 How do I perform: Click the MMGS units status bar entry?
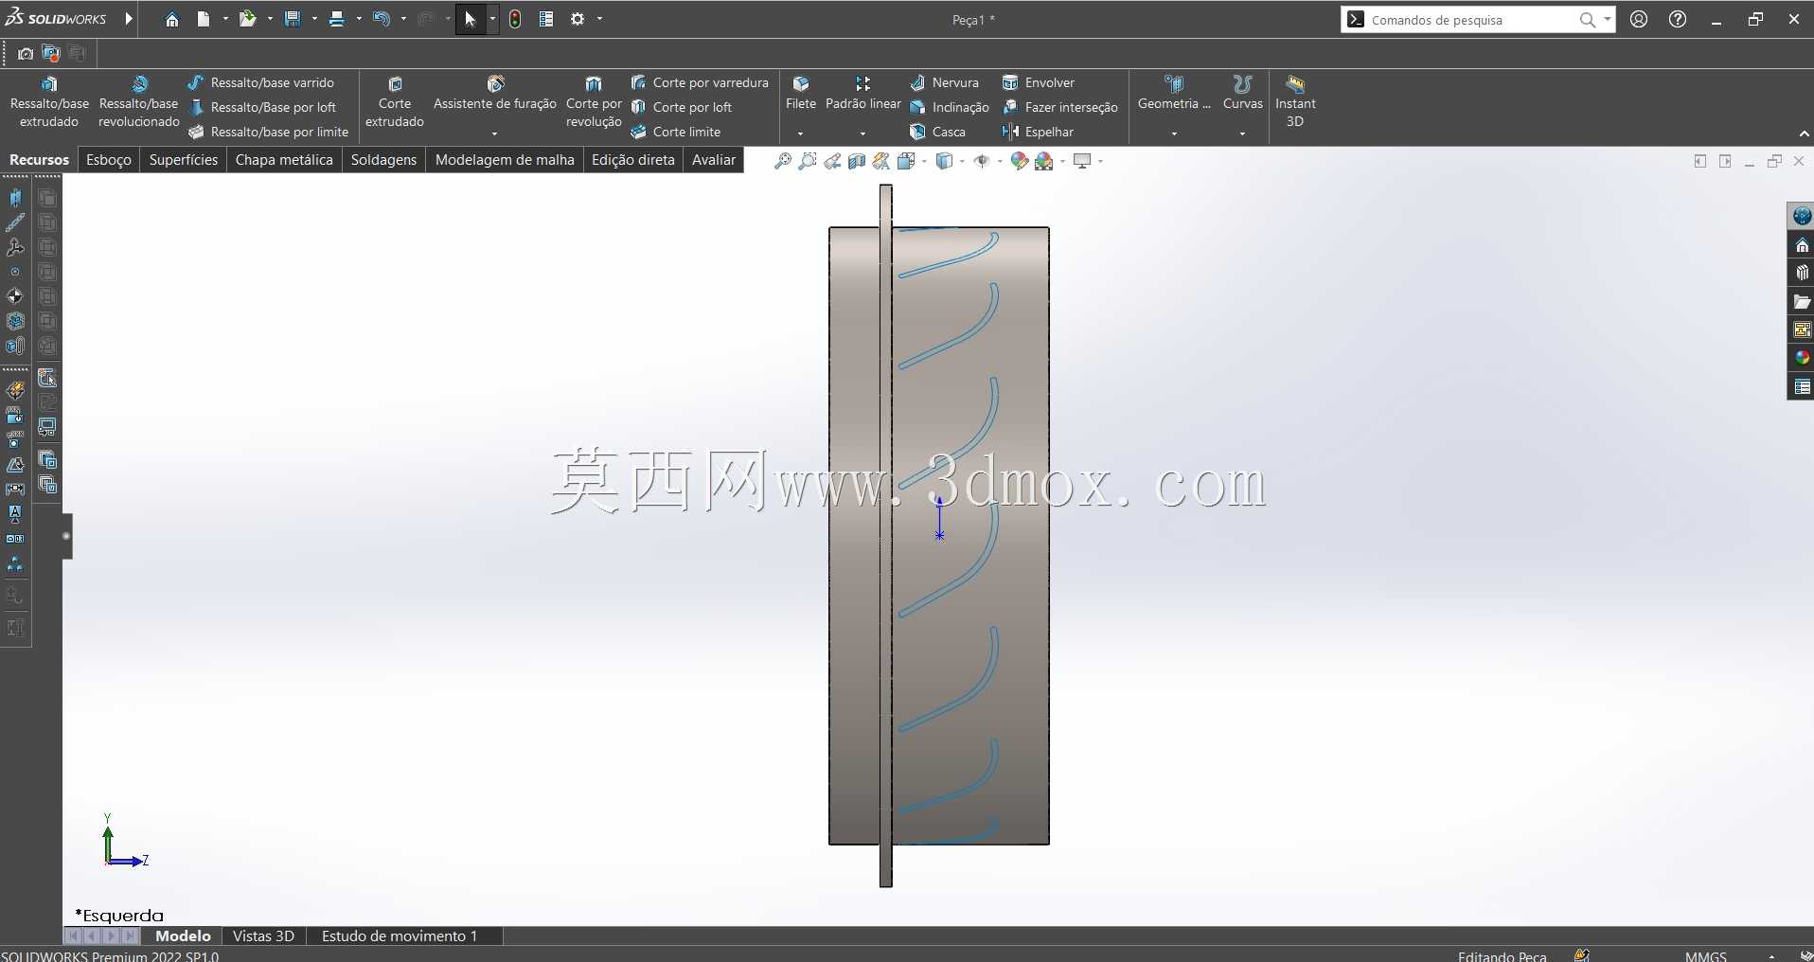tap(1706, 955)
